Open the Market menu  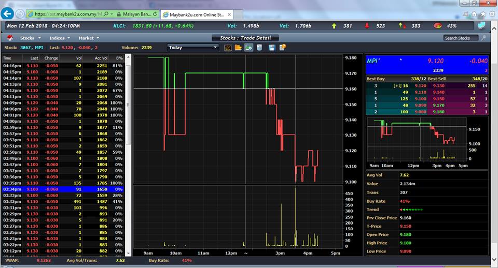click(89, 38)
